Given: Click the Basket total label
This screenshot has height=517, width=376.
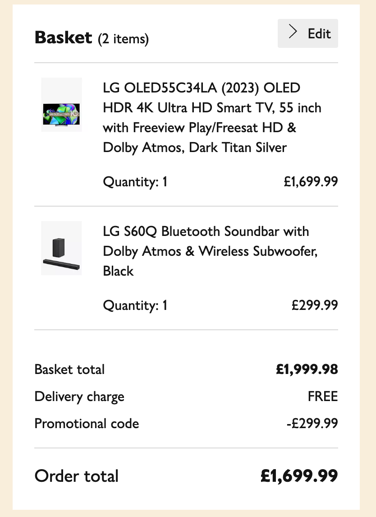Looking at the screenshot, I should point(69,369).
